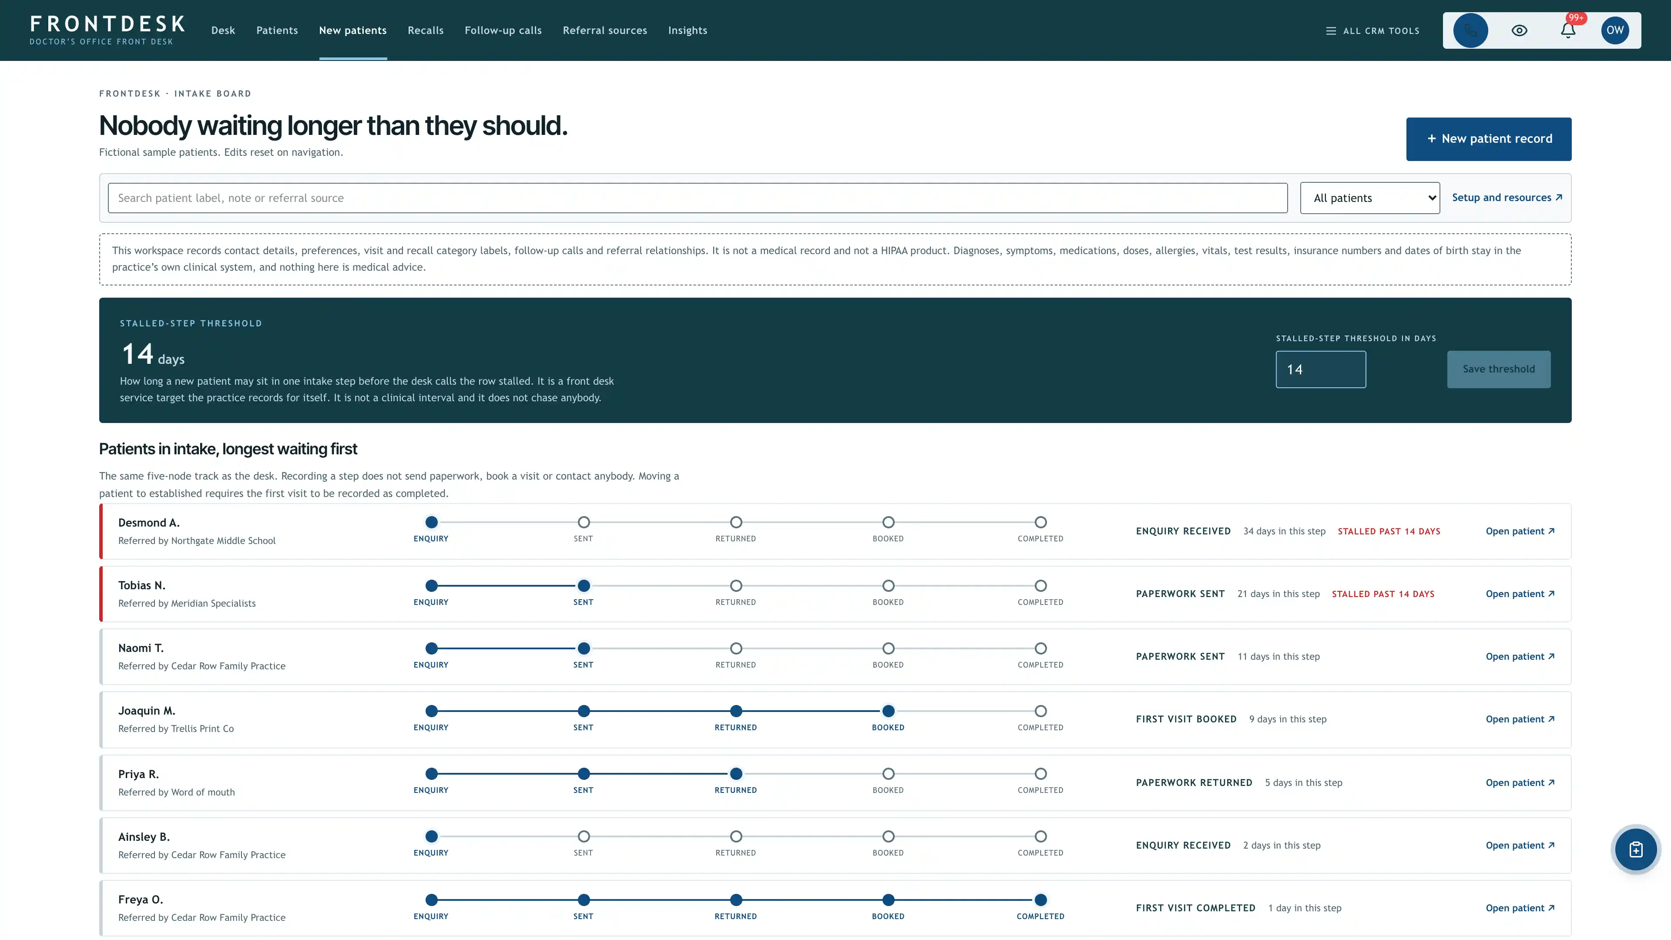This screenshot has width=1671, height=940.
Task: Click the Booked node in Priya R.'s track
Action: pyautogui.click(x=888, y=774)
